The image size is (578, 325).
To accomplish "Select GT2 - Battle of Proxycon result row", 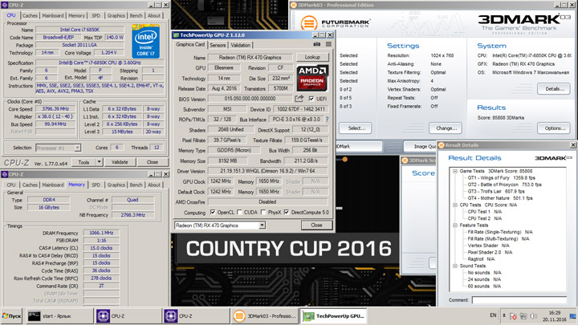I will tap(504, 185).
